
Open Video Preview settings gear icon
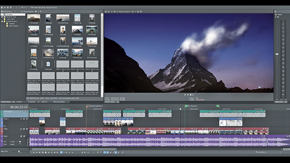105,12
